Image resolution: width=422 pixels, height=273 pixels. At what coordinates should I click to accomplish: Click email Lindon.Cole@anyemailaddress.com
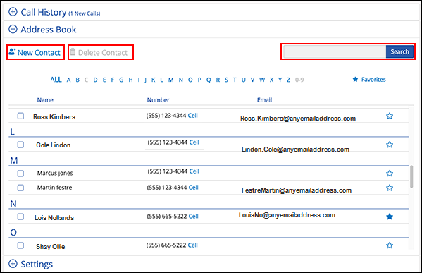tap(295, 150)
